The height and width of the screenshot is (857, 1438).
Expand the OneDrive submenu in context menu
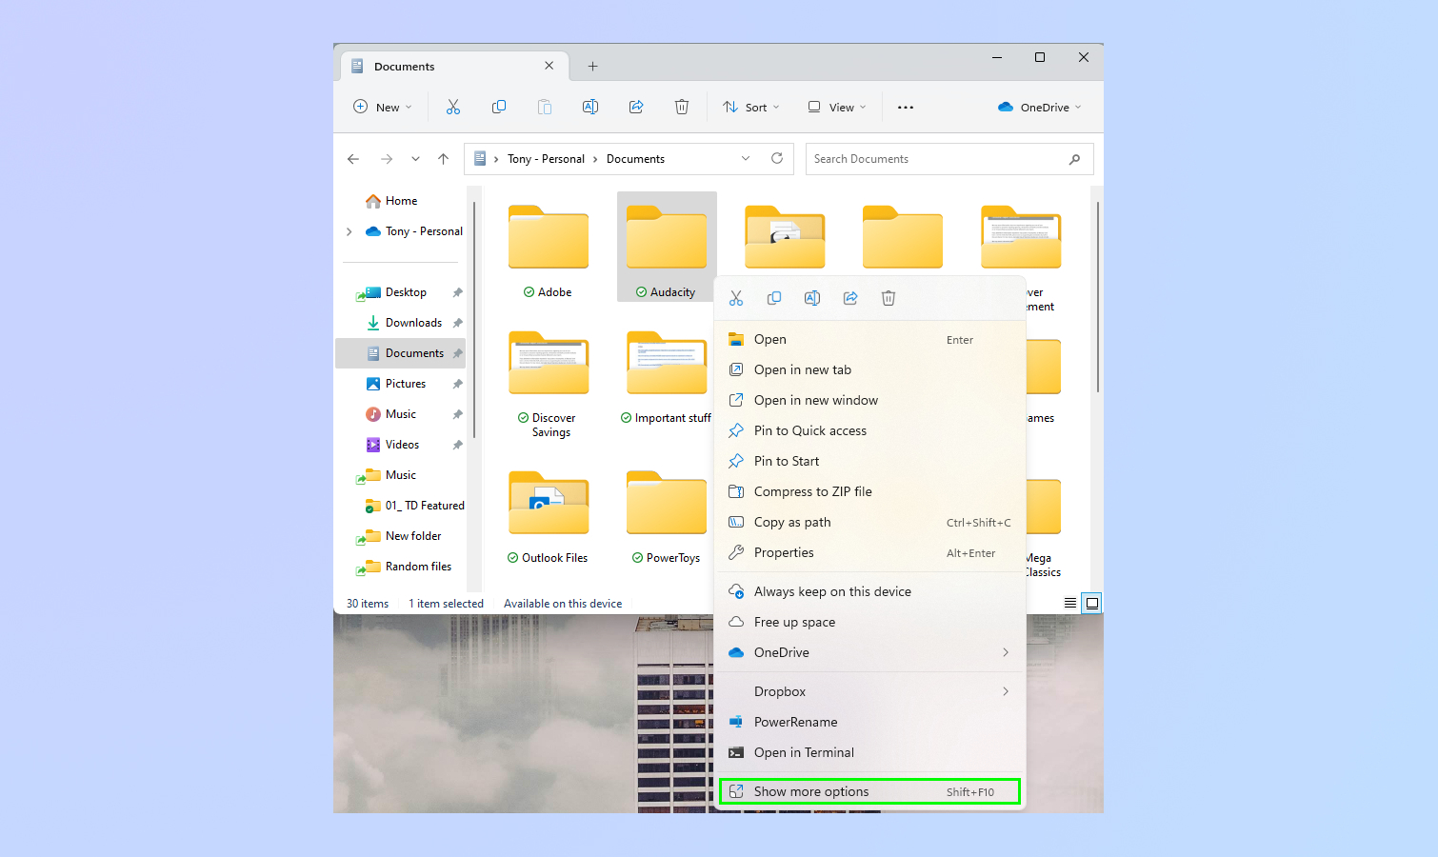tap(1006, 652)
